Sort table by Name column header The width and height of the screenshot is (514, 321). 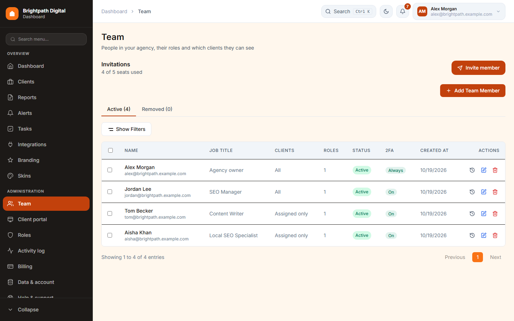tap(131, 151)
